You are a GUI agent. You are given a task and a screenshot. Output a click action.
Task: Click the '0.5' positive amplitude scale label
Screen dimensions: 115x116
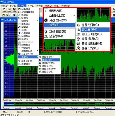click(6, 42)
